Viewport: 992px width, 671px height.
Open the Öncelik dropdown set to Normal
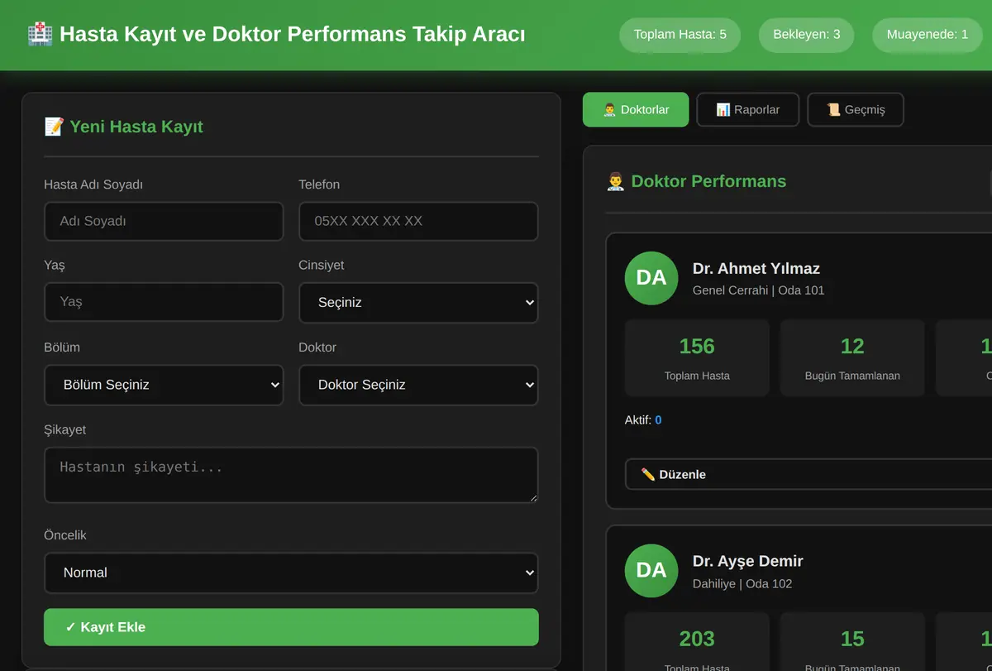point(291,573)
